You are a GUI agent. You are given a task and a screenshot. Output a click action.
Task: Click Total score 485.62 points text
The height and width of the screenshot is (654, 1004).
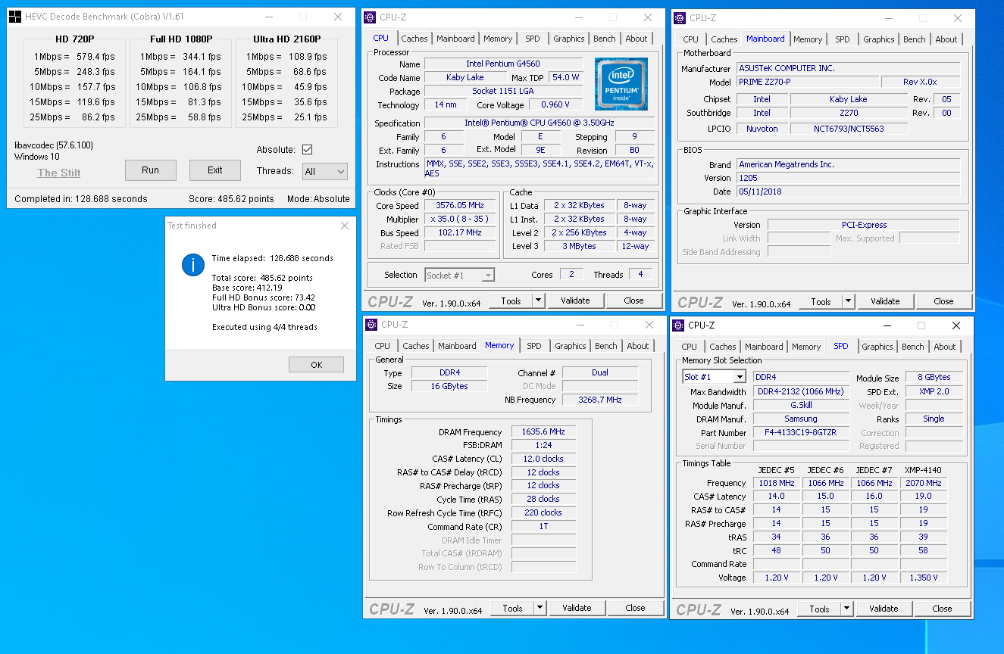pos(262,279)
